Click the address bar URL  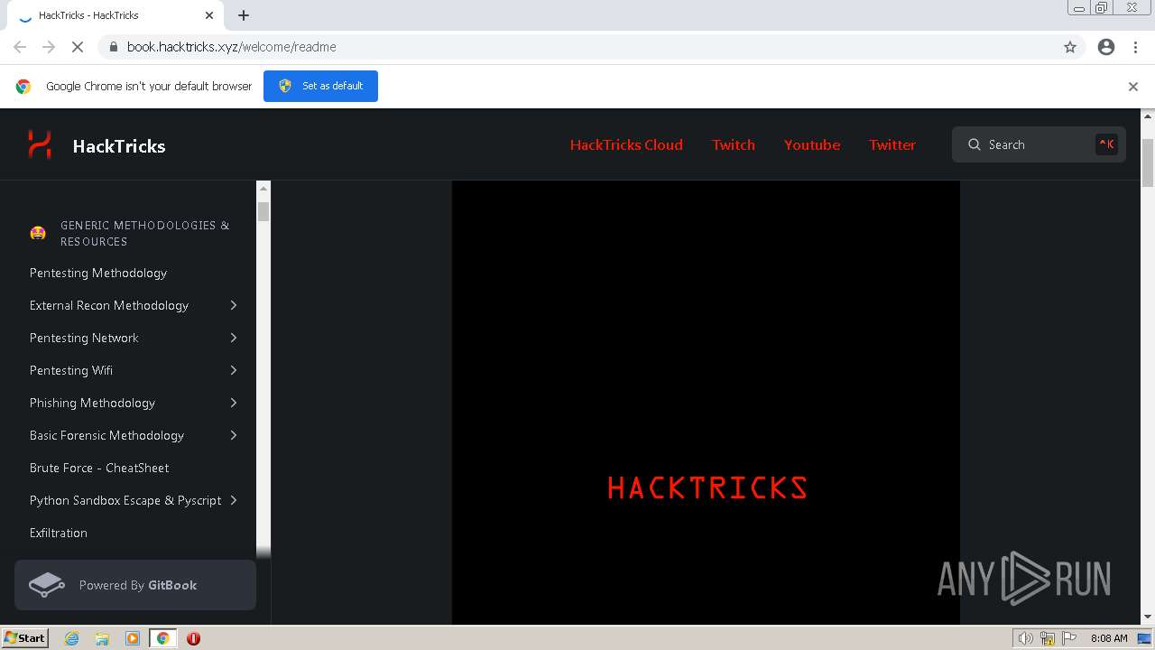[232, 47]
